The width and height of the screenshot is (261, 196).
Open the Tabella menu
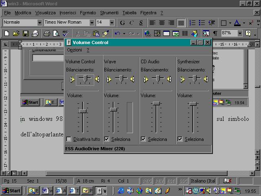tap(130, 13)
